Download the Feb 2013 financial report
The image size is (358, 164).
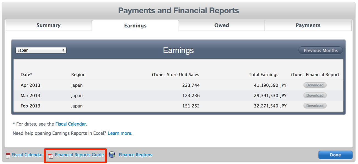[x=315, y=106]
